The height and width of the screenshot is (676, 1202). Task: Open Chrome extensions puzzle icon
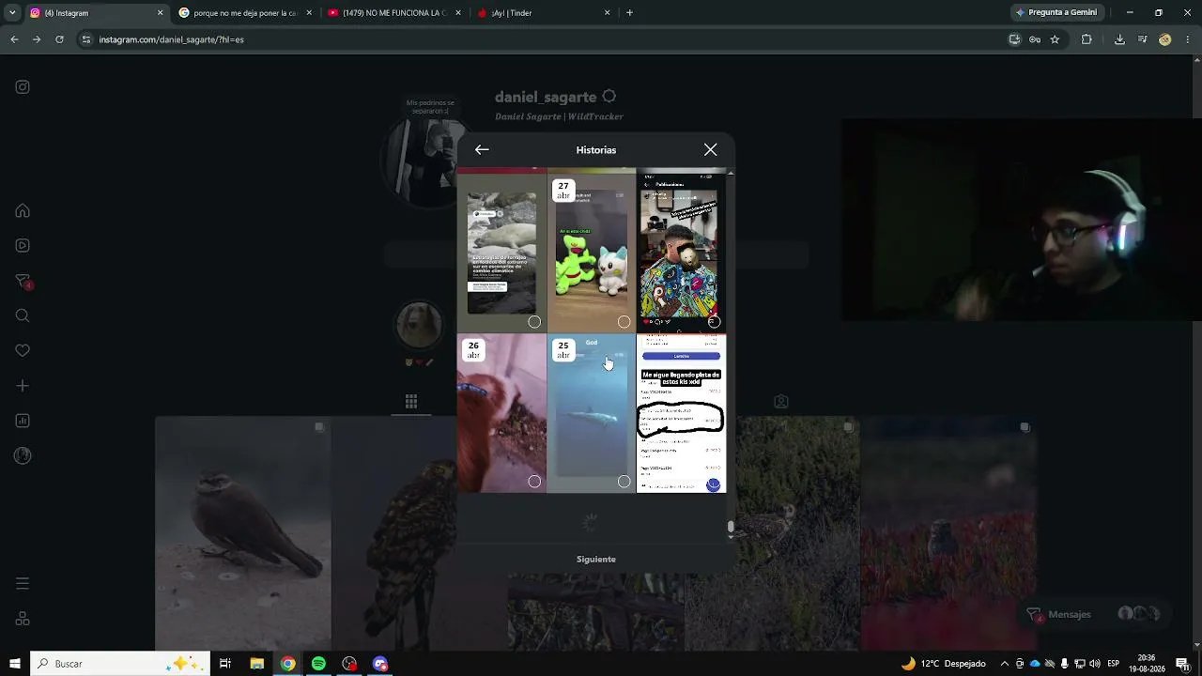[x=1087, y=39]
